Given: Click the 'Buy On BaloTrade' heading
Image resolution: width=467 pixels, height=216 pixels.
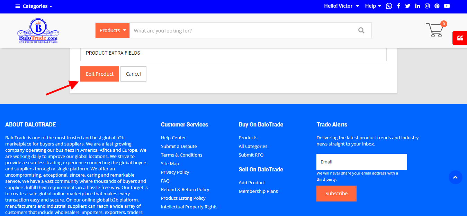Looking at the screenshot, I should [x=261, y=124].
